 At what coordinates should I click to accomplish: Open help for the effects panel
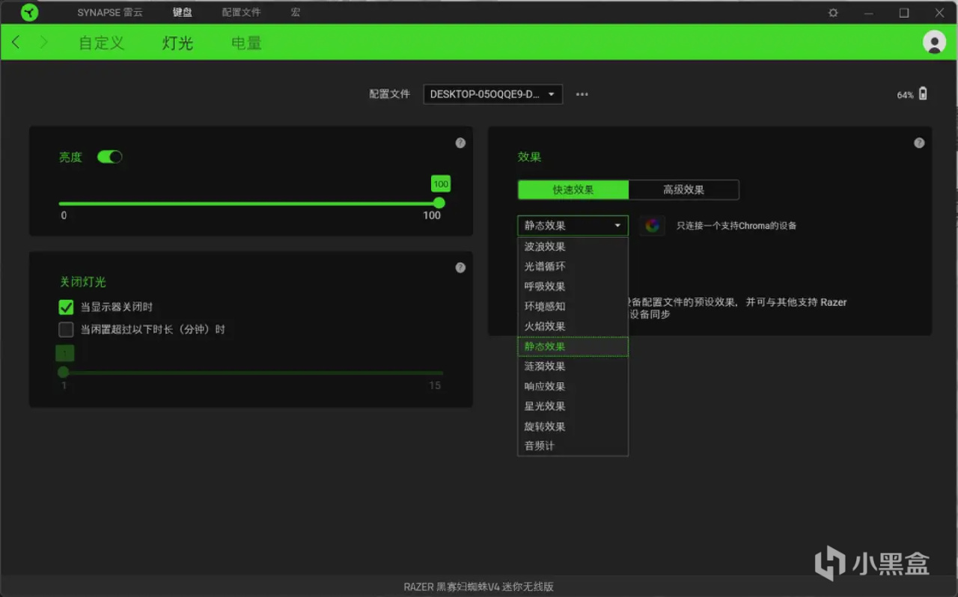coord(919,143)
